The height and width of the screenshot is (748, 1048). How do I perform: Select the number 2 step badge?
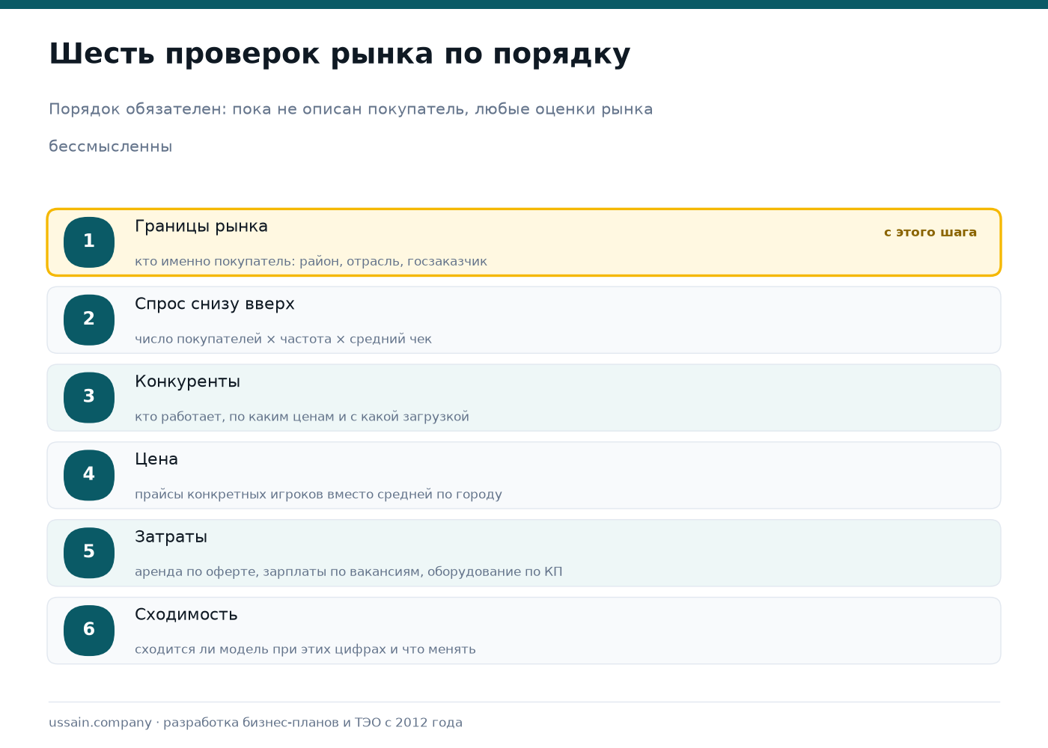(x=89, y=320)
